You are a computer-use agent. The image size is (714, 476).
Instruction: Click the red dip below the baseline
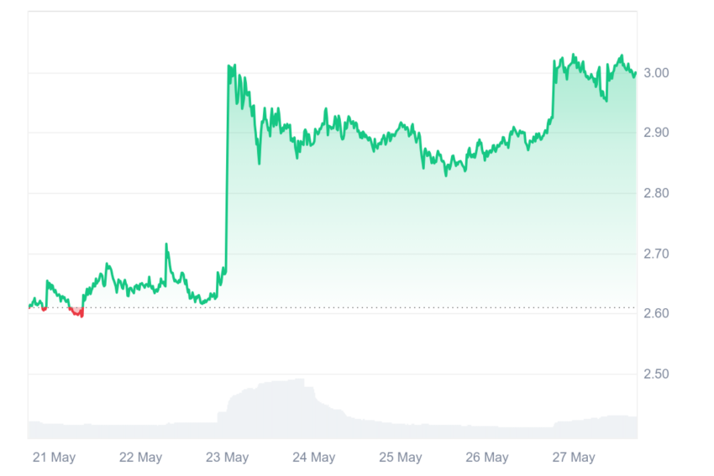coord(76,312)
